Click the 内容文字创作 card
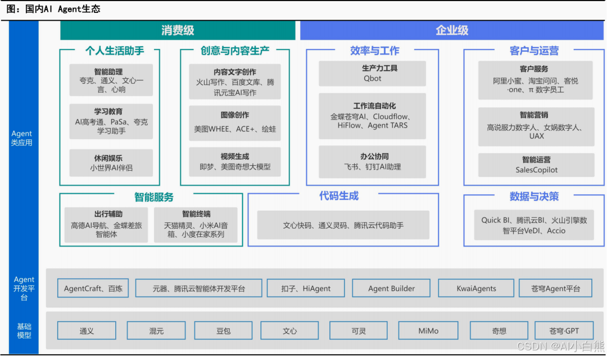This screenshot has height=356, width=607. [x=234, y=82]
